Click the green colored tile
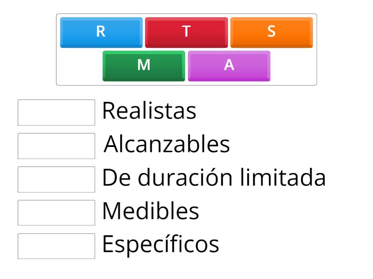 point(144,66)
